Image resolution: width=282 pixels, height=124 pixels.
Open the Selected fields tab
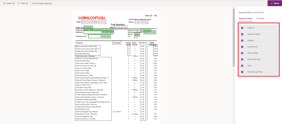[x=245, y=18]
